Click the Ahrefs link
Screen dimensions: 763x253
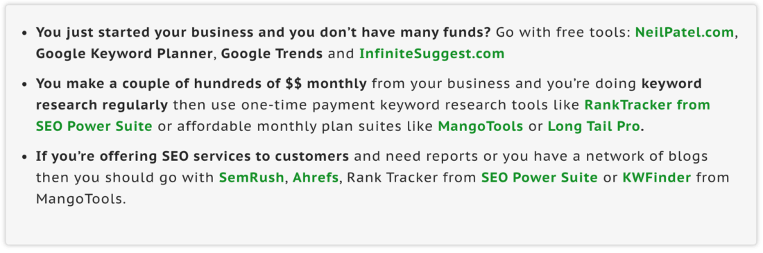coord(316,177)
